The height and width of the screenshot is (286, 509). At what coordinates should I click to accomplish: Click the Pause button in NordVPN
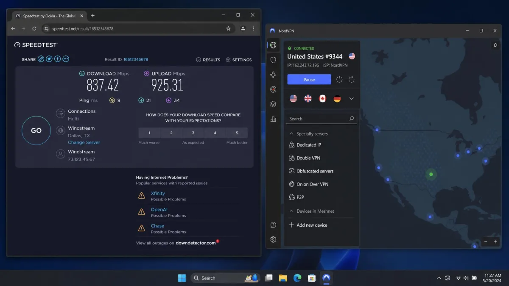pos(309,80)
